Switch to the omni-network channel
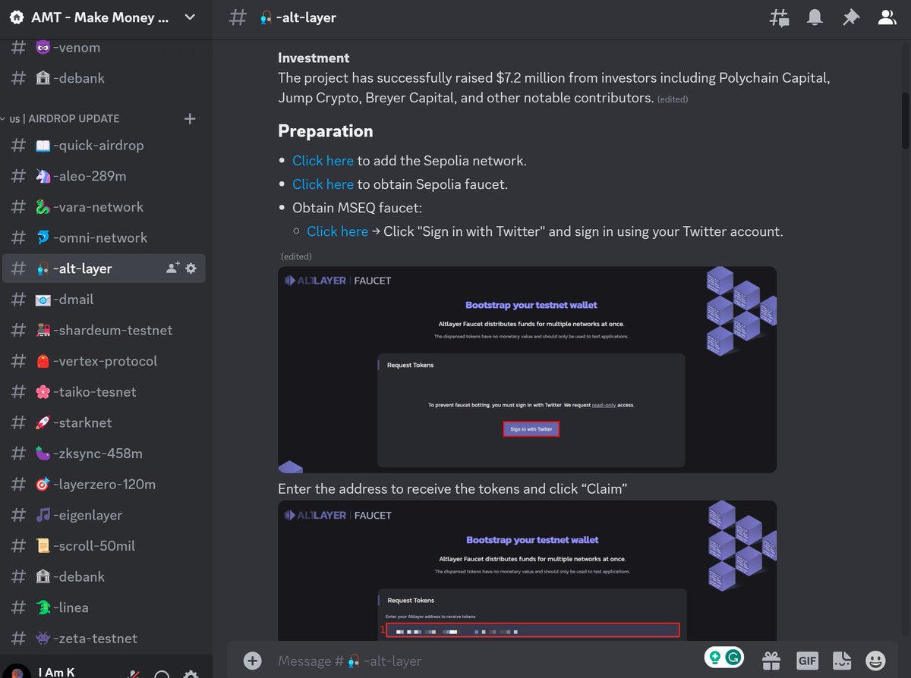This screenshot has width=911, height=678. [103, 237]
